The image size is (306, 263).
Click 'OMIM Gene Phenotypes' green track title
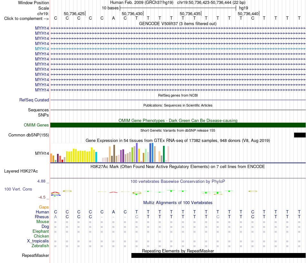pyautogui.click(x=178, y=121)
